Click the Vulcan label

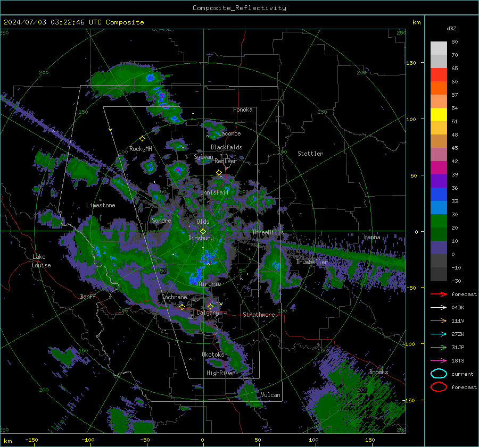coord(270,395)
